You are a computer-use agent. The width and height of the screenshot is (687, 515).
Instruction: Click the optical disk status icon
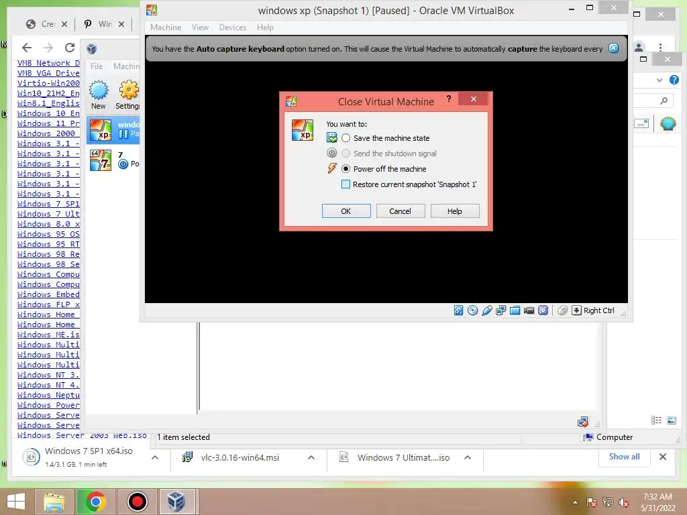click(473, 310)
